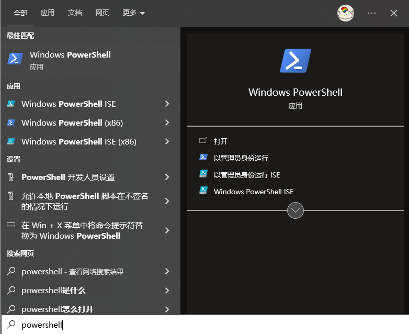
Task: Click the magnifier beside powershell 查看网络搜索结果
Action: (x=11, y=271)
